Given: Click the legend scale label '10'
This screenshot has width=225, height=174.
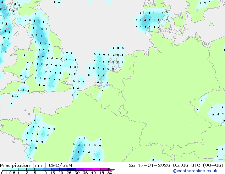Looking at the screenshot, I should 44,173.
